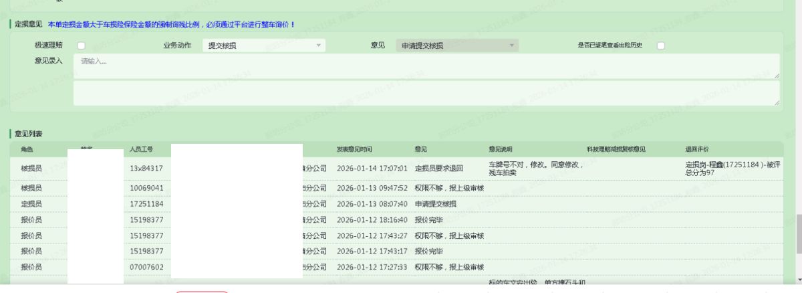Click the 角色 column header
The width and height of the screenshot is (802, 293).
(27, 149)
